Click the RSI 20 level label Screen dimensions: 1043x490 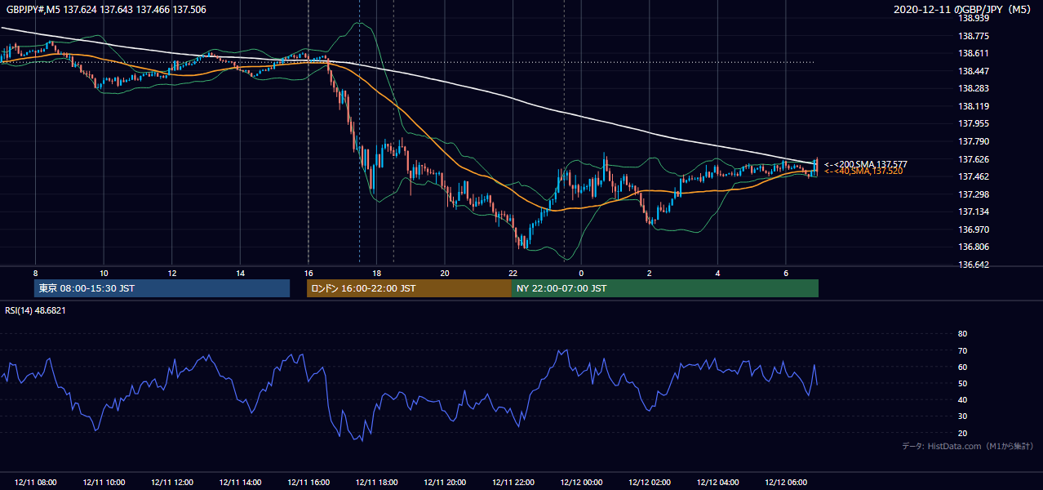(962, 433)
